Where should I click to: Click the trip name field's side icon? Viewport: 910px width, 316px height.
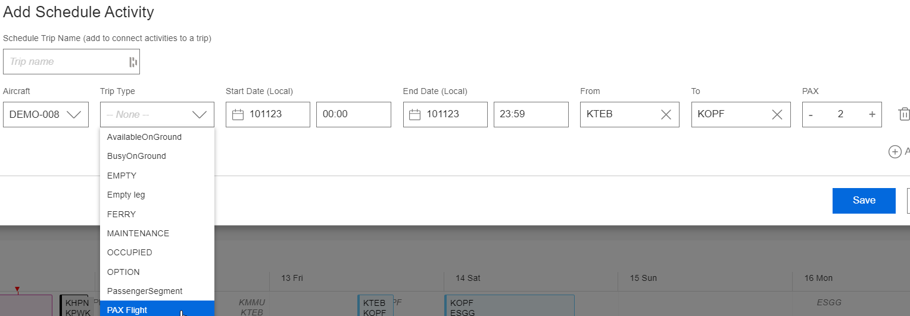pos(133,62)
